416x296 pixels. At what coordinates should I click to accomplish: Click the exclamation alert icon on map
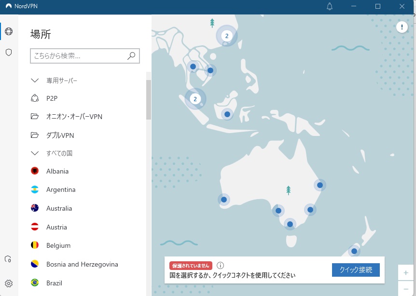tap(402, 27)
